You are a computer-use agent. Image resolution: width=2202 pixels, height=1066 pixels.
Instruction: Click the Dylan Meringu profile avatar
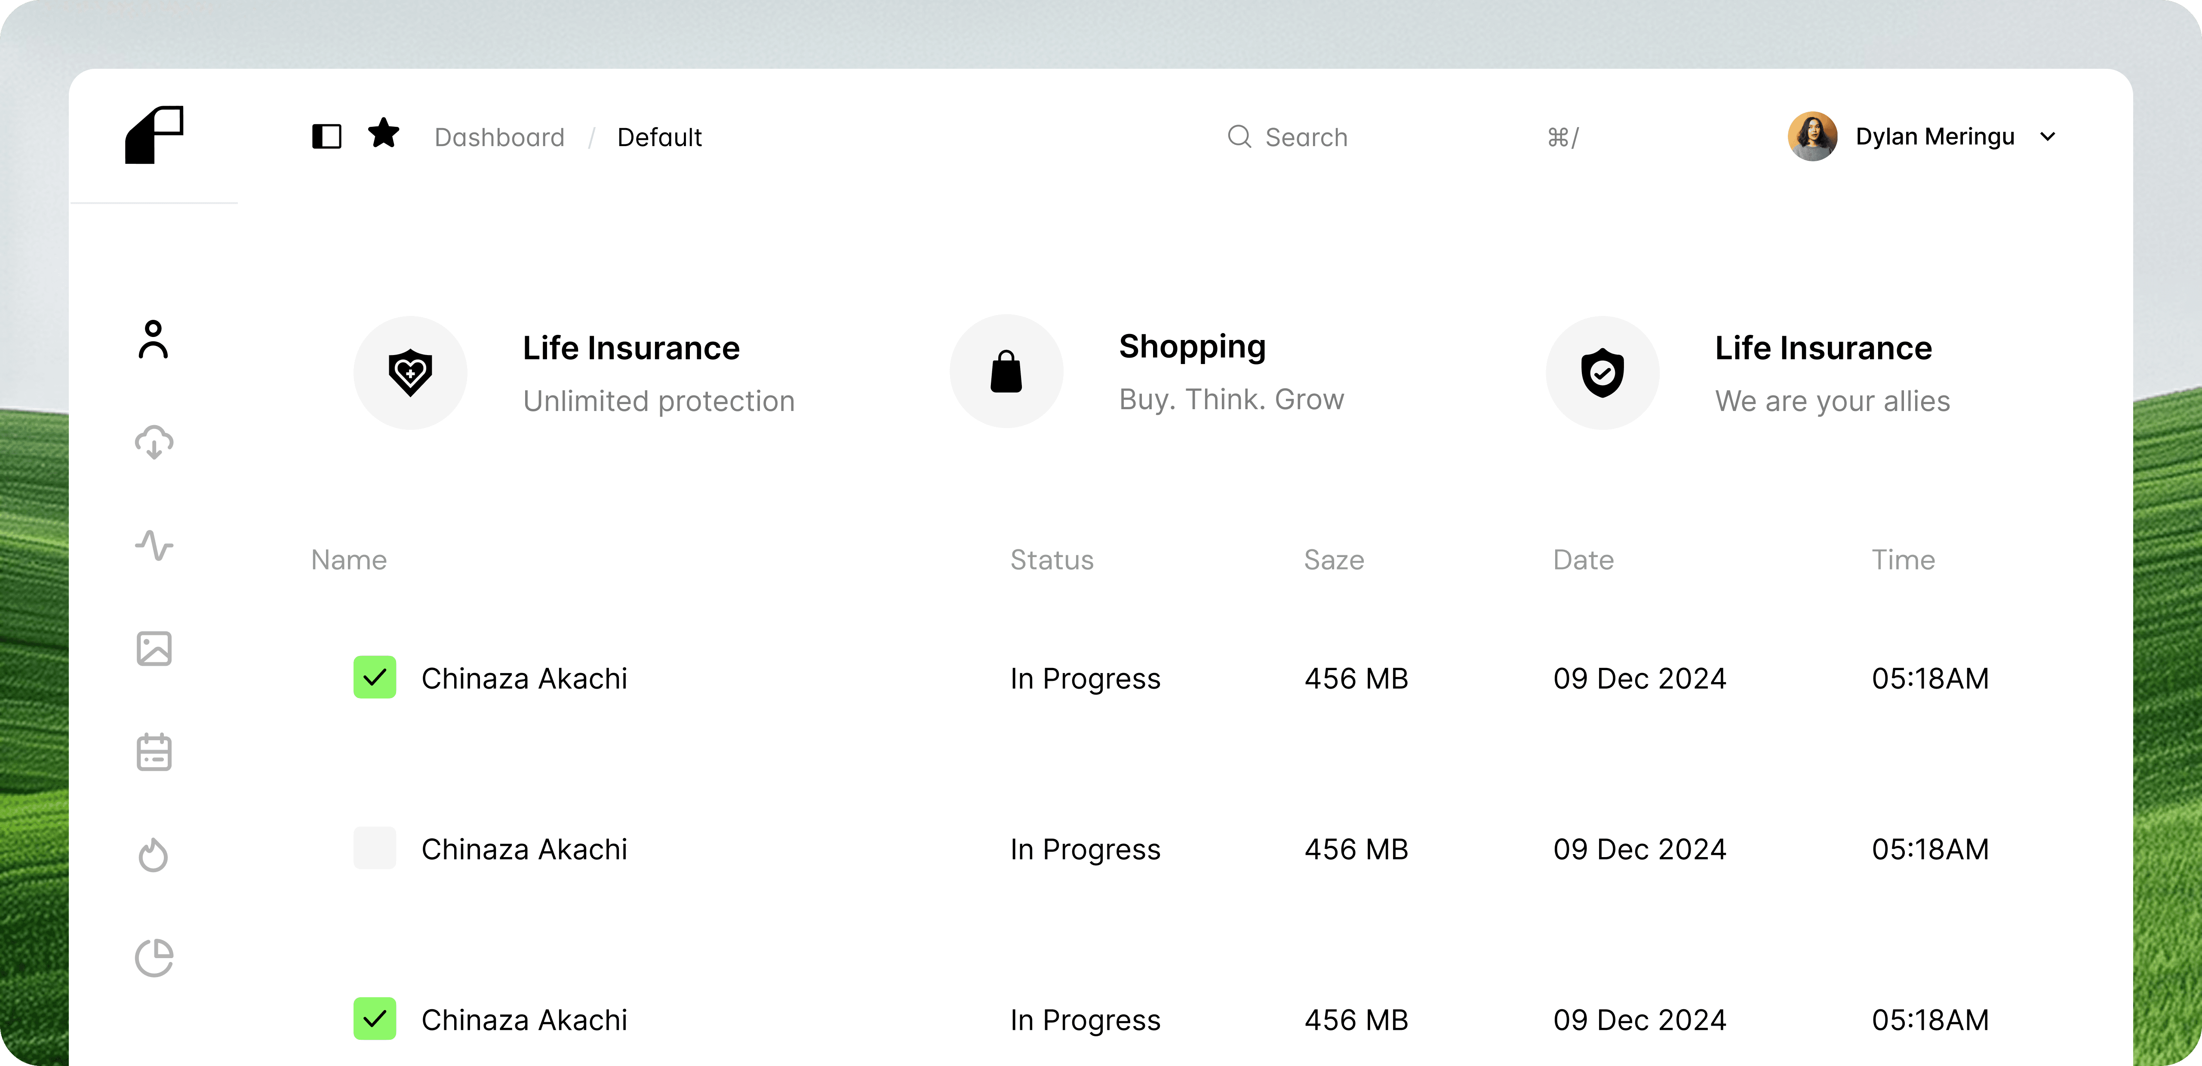1812,137
